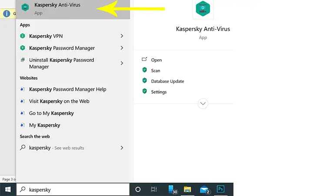Open the phone app icon with badge 30
Image resolution: width=313 pixels, height=196 pixels.
(x=173, y=189)
